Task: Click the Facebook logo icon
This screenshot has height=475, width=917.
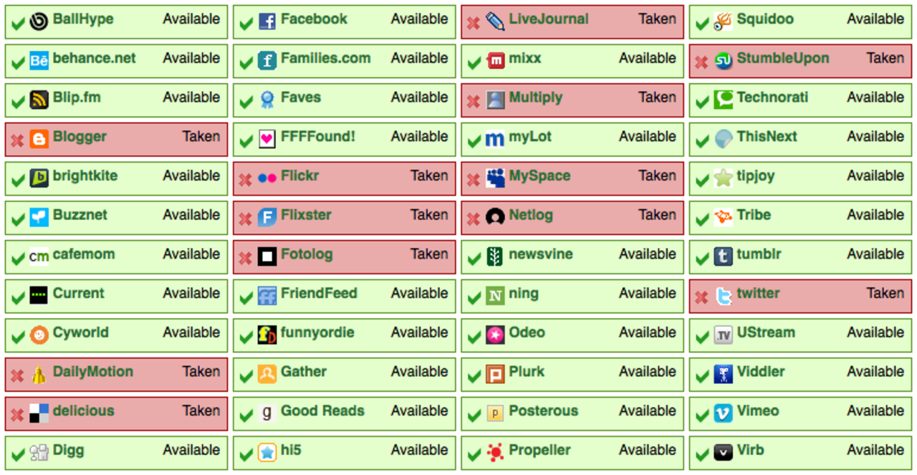Action: tap(267, 21)
